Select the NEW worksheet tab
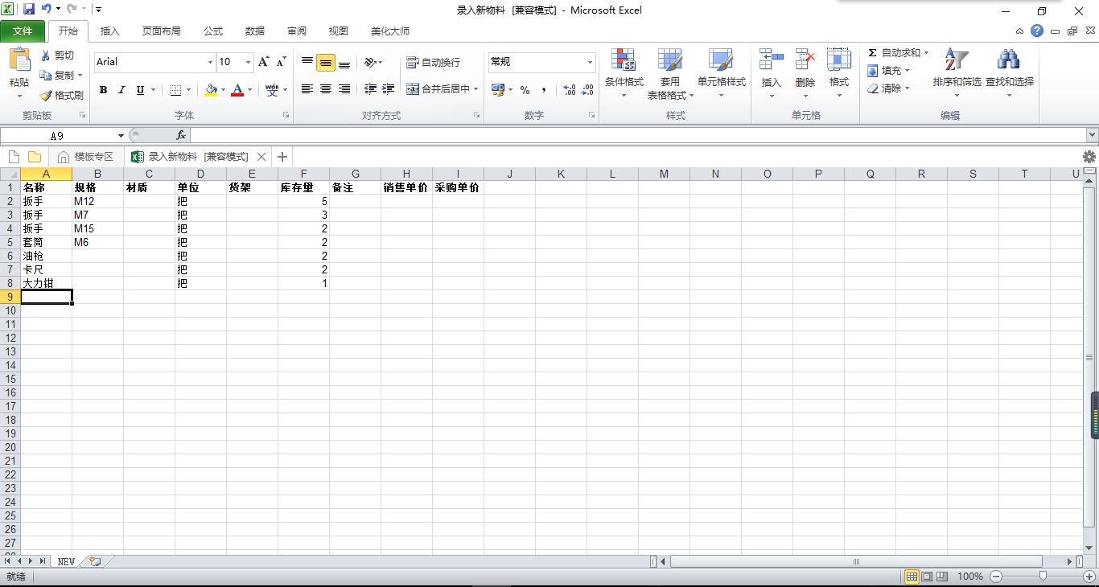1099x587 pixels. pyautogui.click(x=66, y=561)
